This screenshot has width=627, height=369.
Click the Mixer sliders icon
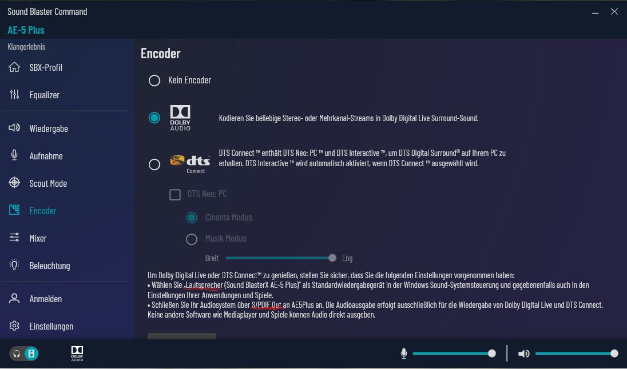tap(14, 238)
